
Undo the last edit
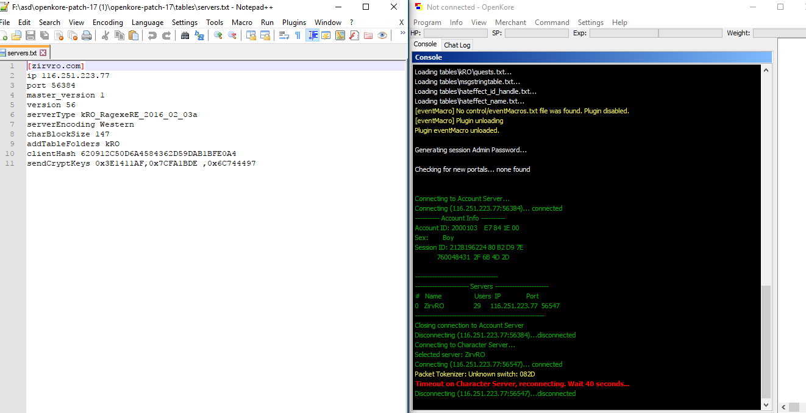152,36
